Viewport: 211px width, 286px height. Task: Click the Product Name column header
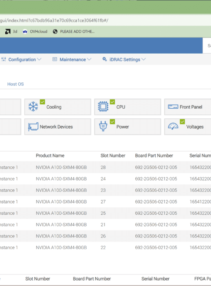coord(50,156)
